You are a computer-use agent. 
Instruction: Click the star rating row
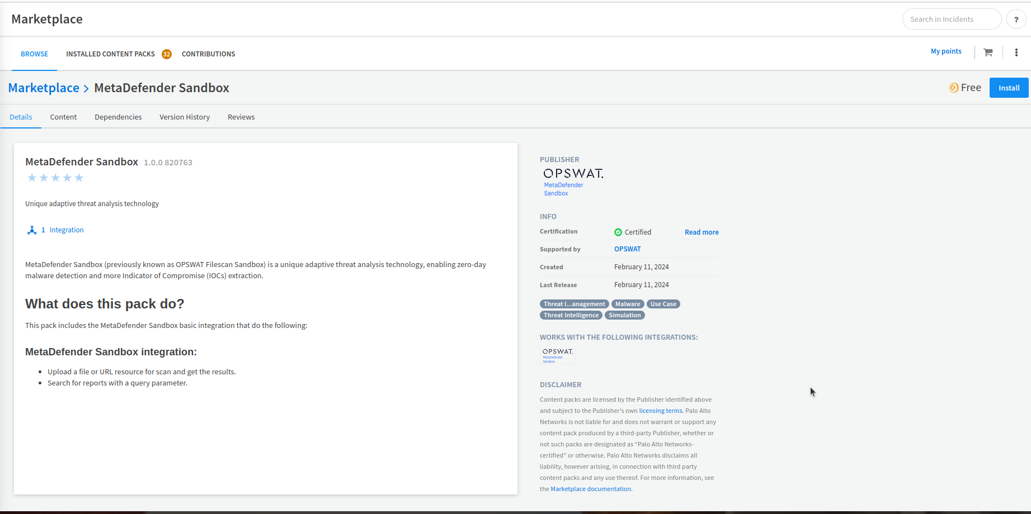[x=55, y=178]
